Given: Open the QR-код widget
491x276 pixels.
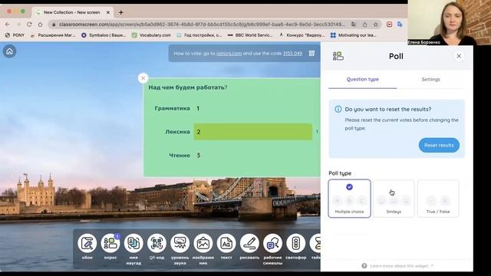Looking at the screenshot, I should point(157,243).
